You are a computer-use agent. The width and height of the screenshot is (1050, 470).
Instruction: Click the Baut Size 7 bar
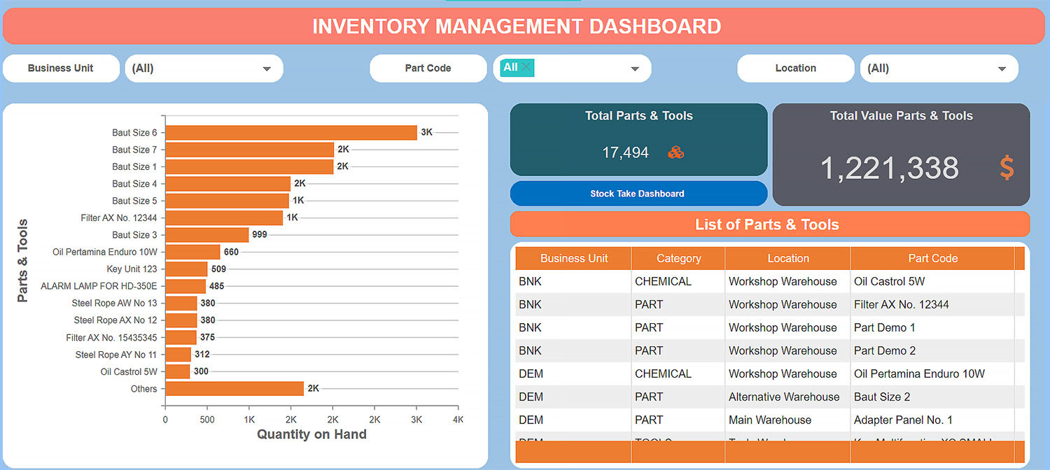pos(249,150)
